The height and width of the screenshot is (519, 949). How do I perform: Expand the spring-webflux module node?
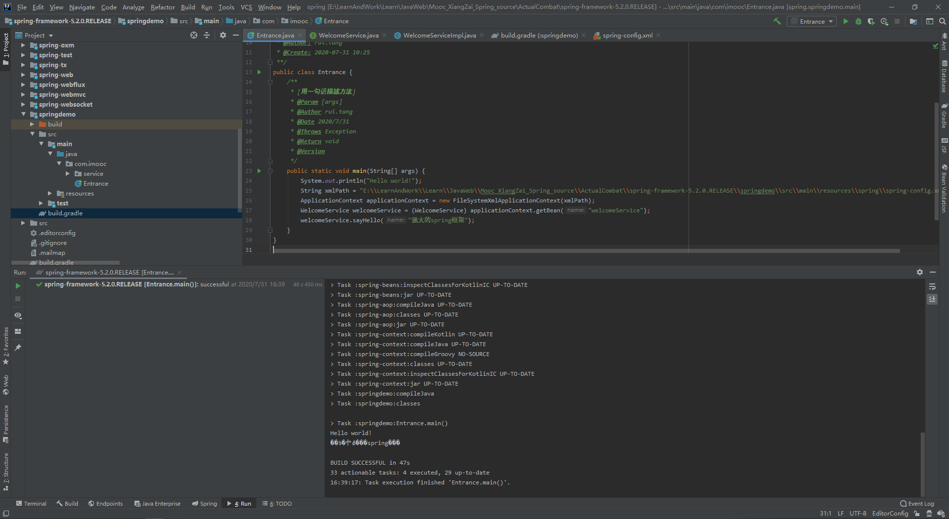[23, 84]
